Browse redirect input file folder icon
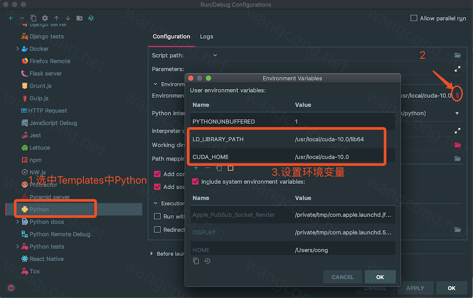 (457, 229)
